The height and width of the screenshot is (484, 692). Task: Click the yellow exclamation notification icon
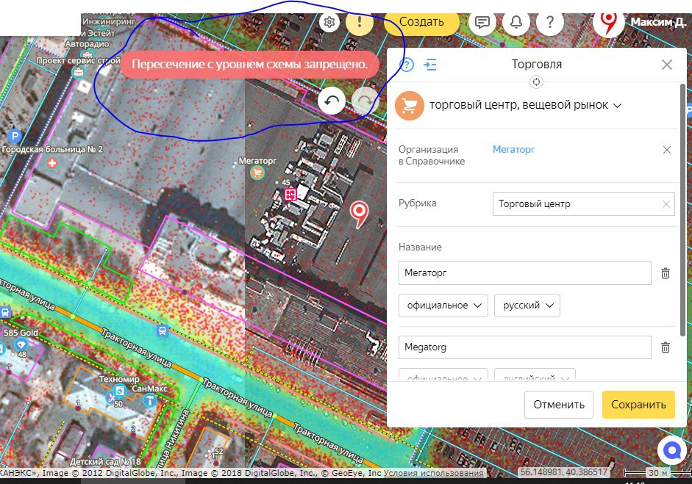(360, 21)
